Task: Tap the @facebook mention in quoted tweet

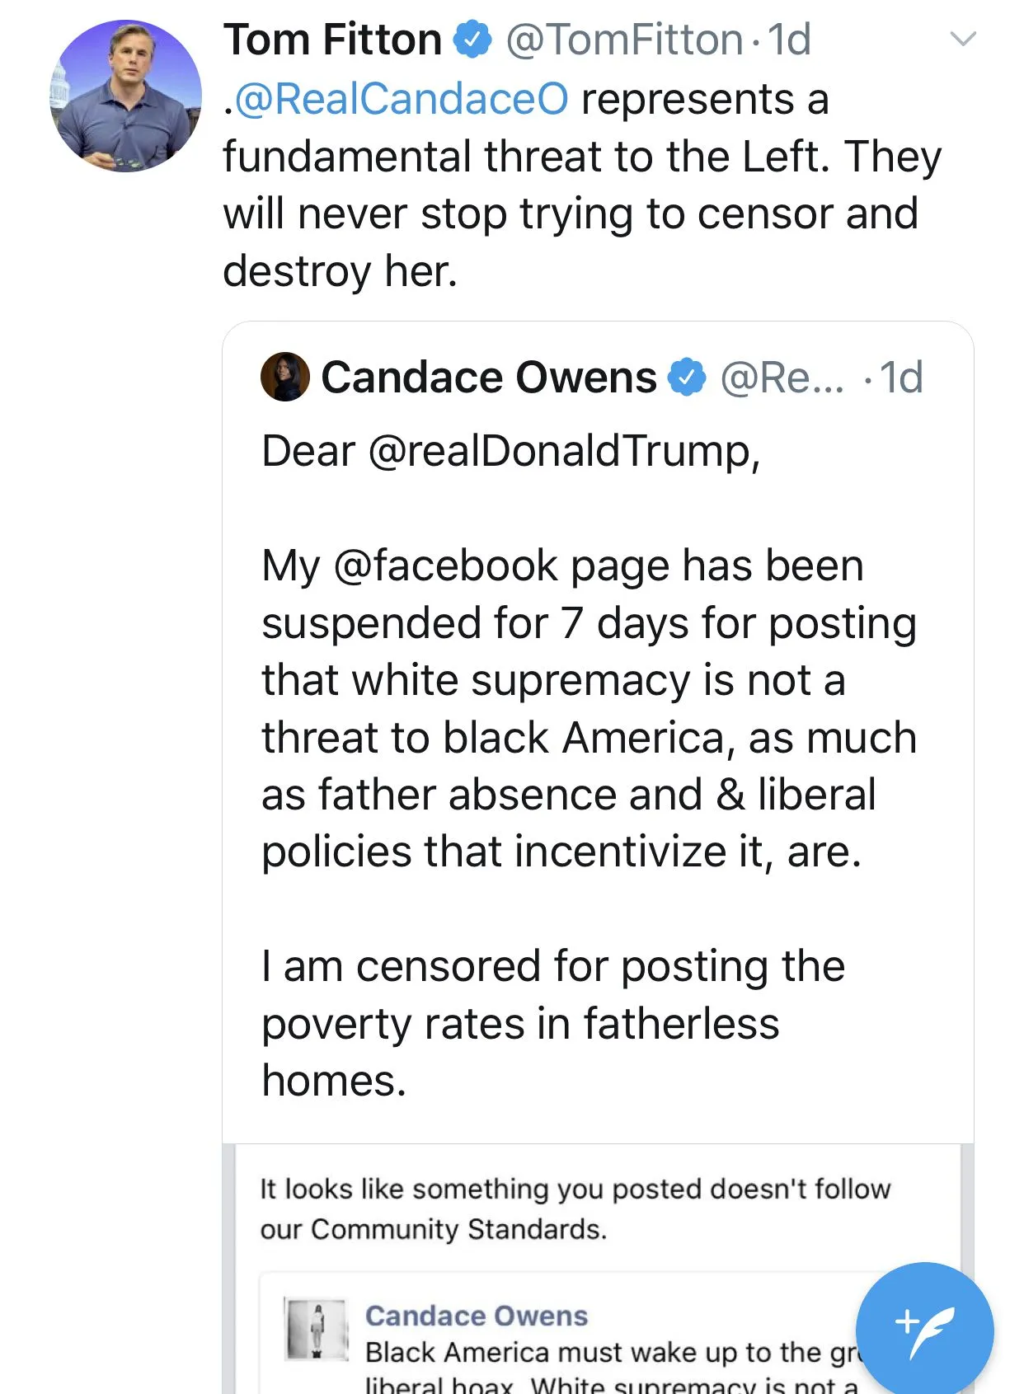Action: coord(446,566)
